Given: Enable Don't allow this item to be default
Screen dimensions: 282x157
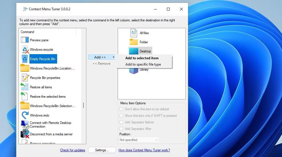Looking at the screenshot, I should 121,109.
